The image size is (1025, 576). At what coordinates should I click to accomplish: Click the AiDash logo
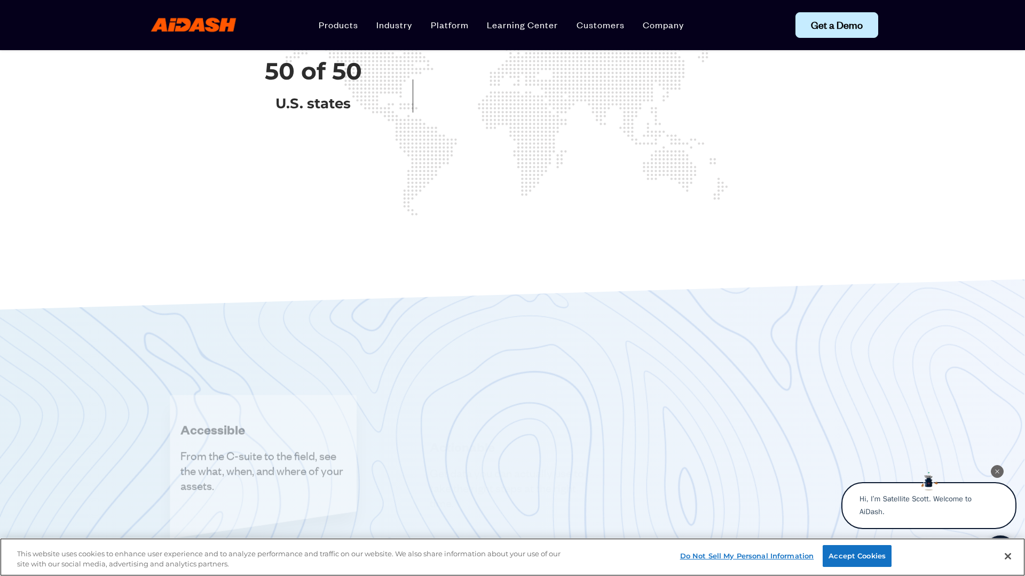point(193,25)
